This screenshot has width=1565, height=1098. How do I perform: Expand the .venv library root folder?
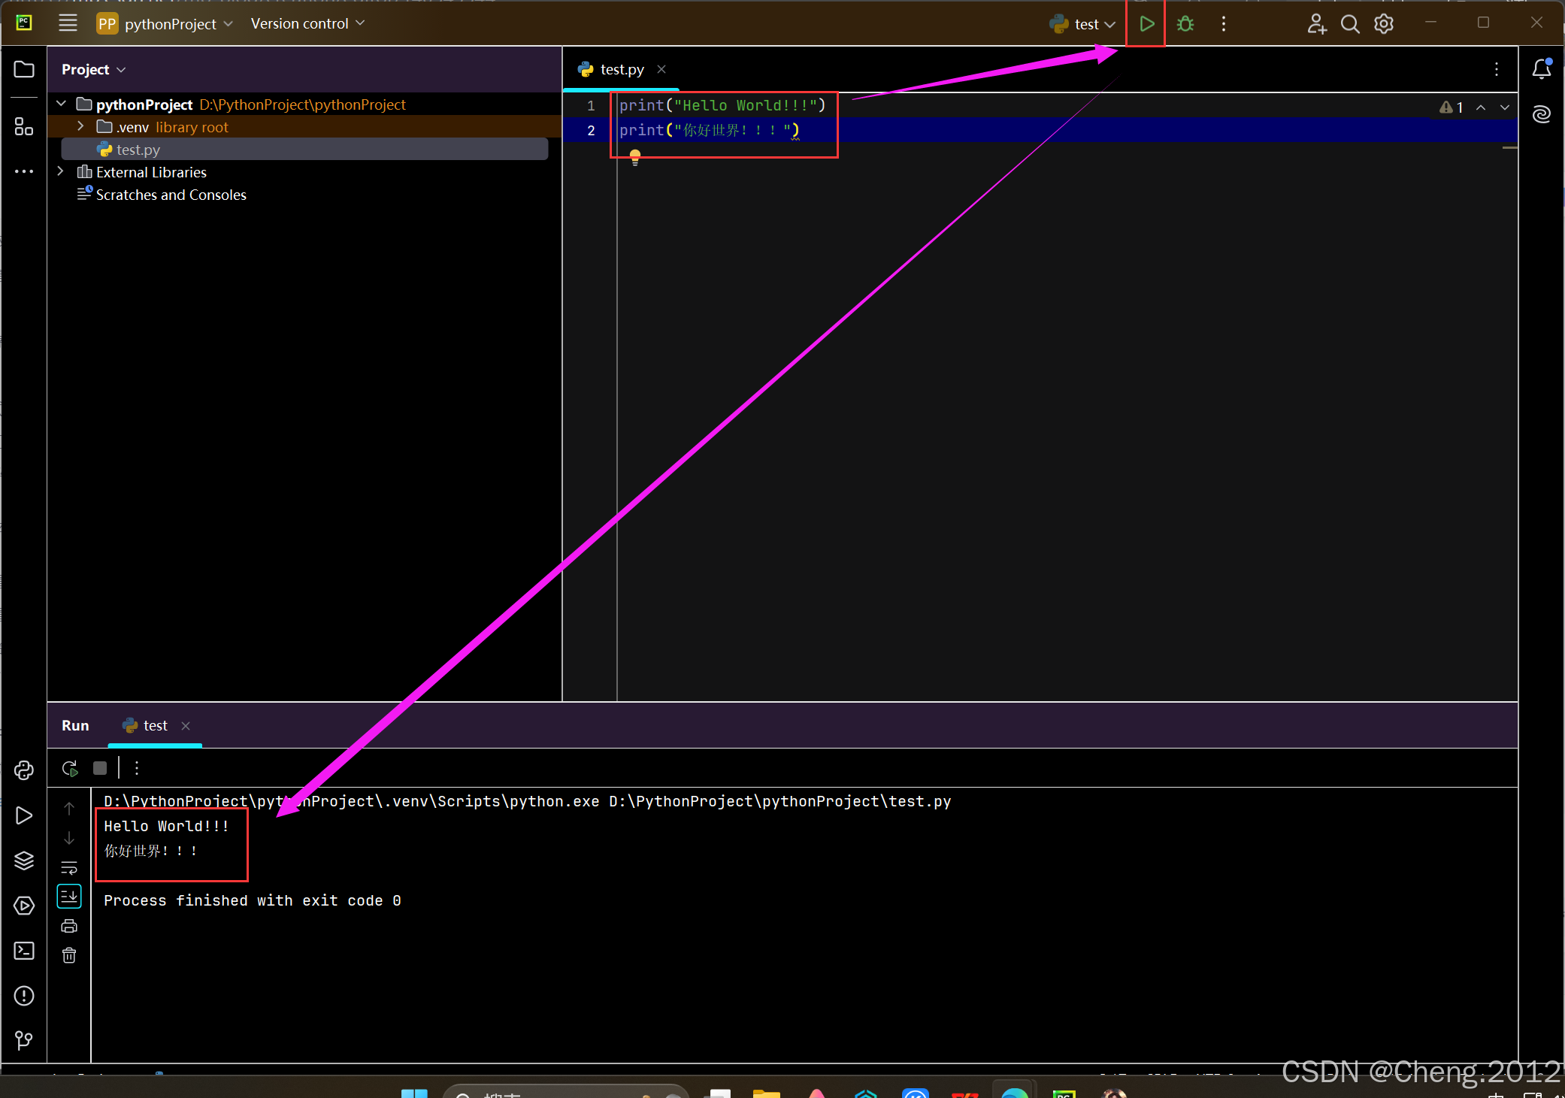80,126
